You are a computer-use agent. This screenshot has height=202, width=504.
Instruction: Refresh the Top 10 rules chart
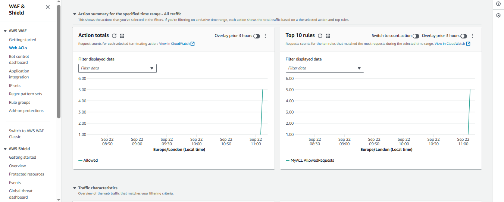click(x=320, y=36)
